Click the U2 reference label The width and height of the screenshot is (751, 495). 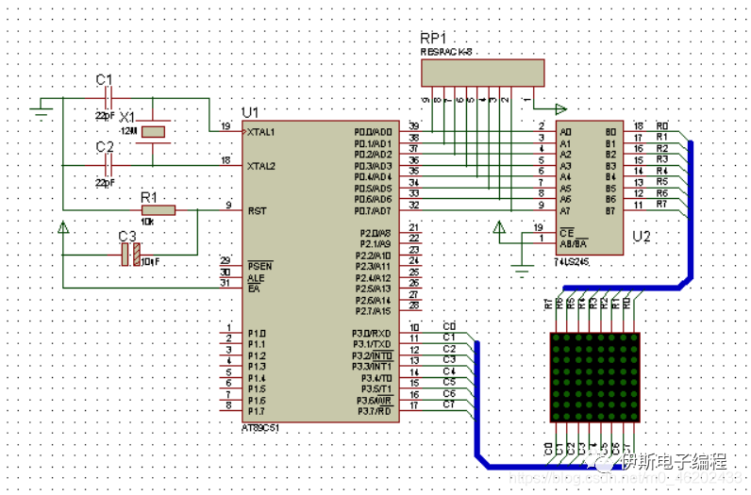click(641, 237)
